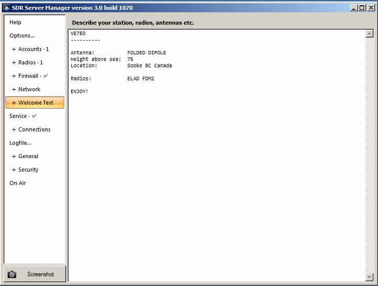Click the Antenna: label text
This screenshot has height=286, width=378.
coord(83,53)
